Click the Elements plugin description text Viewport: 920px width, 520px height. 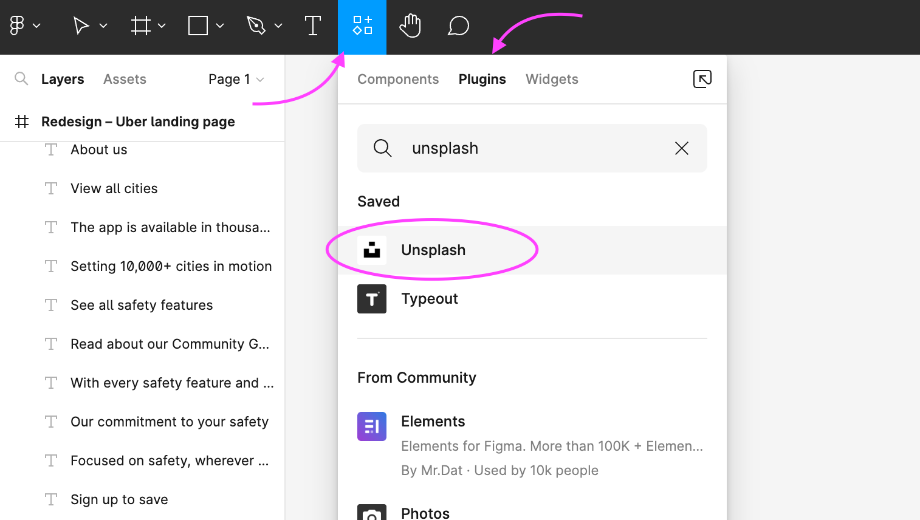pyautogui.click(x=552, y=446)
